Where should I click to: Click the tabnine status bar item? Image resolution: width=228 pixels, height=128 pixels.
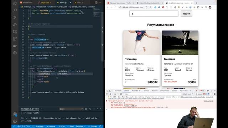point(51,127)
